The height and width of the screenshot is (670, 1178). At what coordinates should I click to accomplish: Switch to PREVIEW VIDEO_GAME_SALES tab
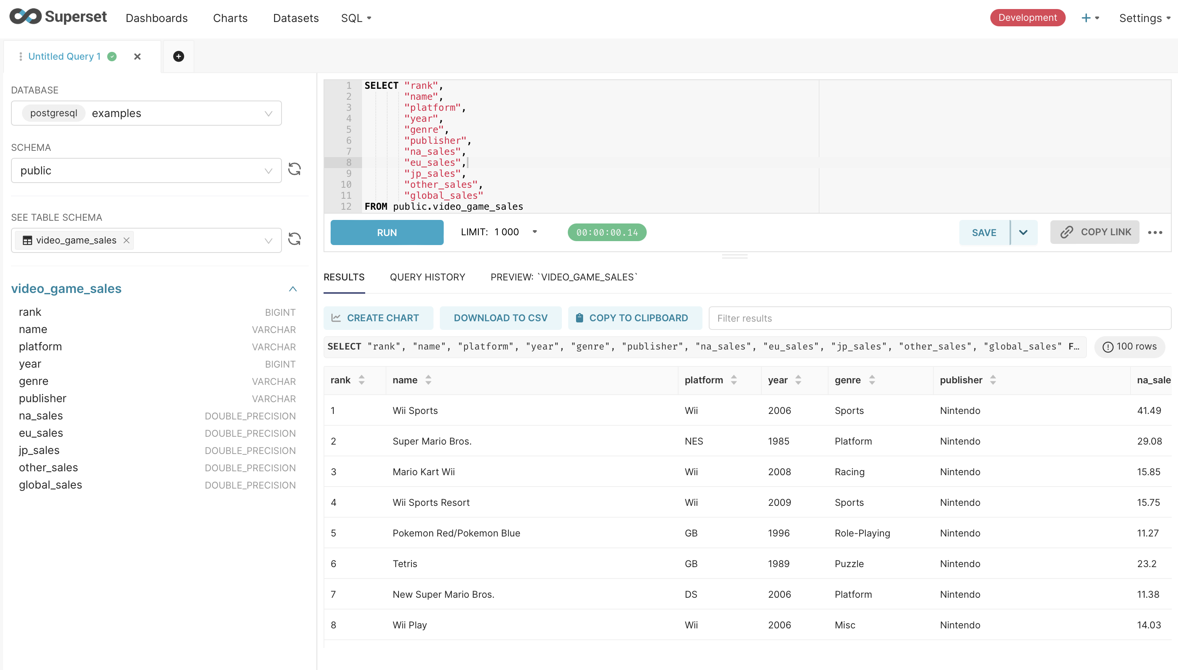tap(564, 278)
